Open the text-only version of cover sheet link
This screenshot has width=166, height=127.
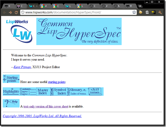pyautogui.click(x=46, y=106)
